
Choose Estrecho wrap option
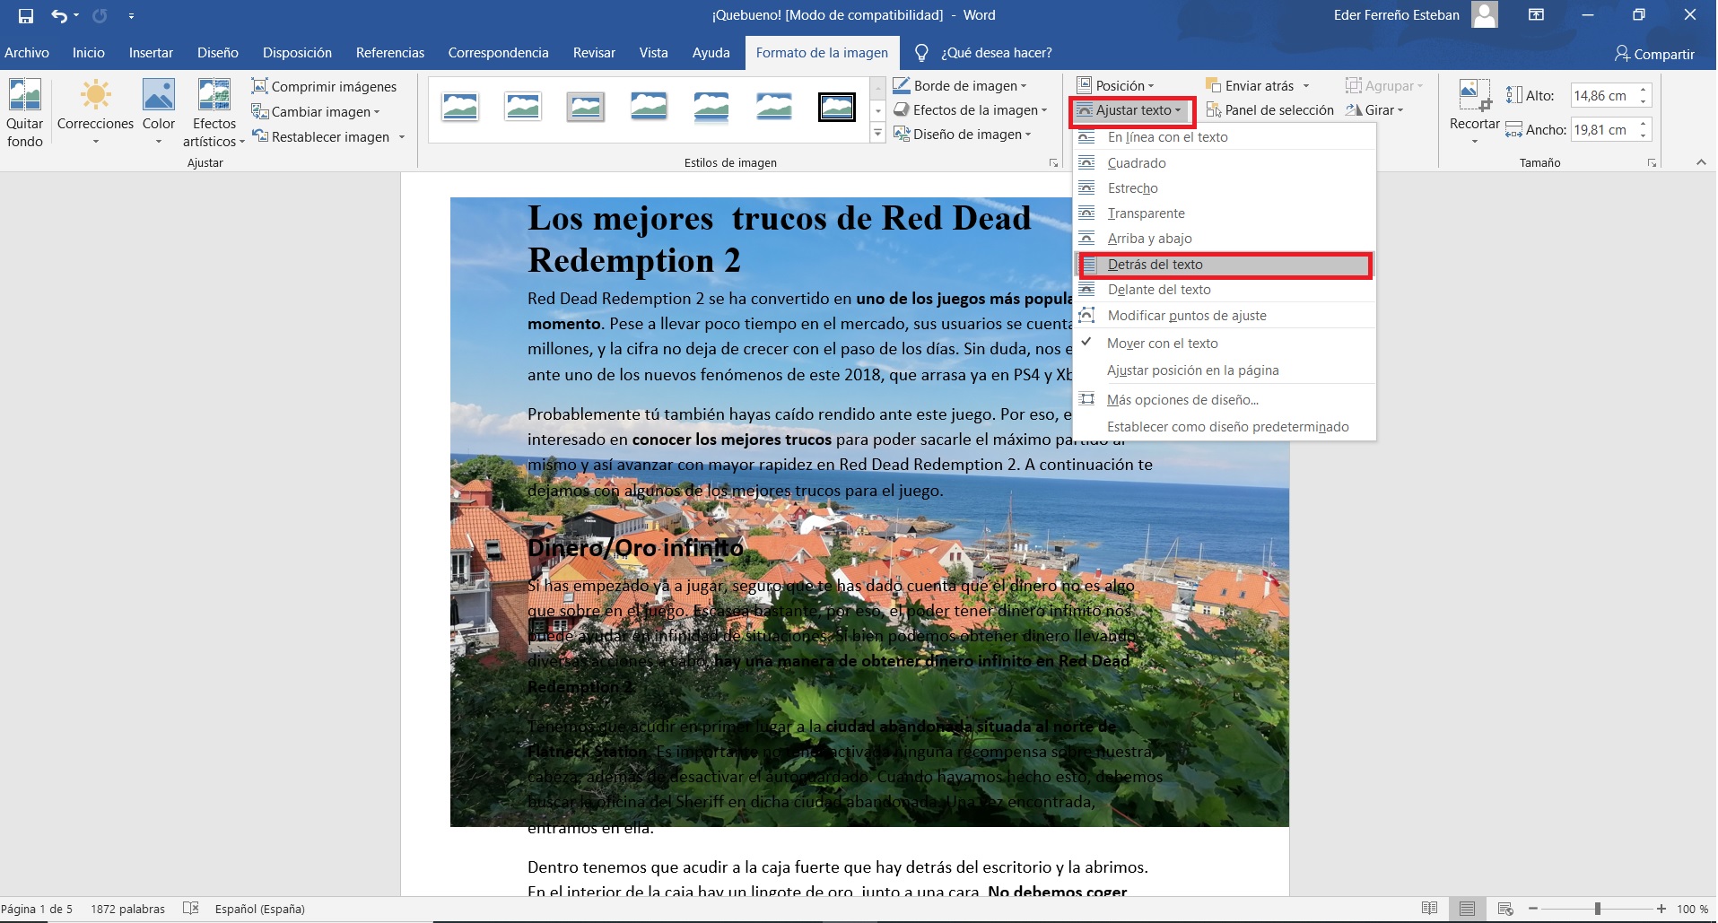pyautogui.click(x=1225, y=188)
